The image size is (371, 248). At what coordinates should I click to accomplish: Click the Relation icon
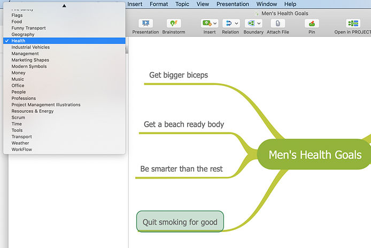pyautogui.click(x=229, y=24)
